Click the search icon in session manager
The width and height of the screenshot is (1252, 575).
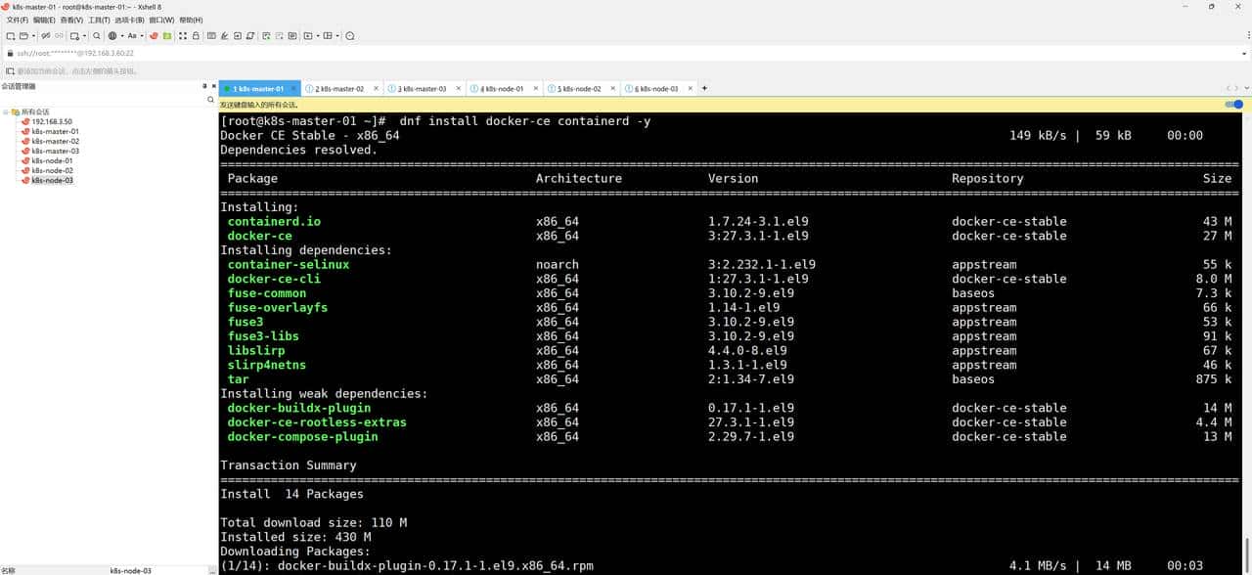[210, 100]
